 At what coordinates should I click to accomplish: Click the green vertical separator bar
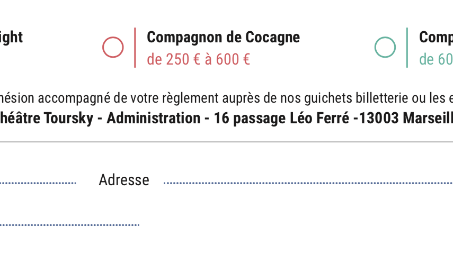point(407,48)
